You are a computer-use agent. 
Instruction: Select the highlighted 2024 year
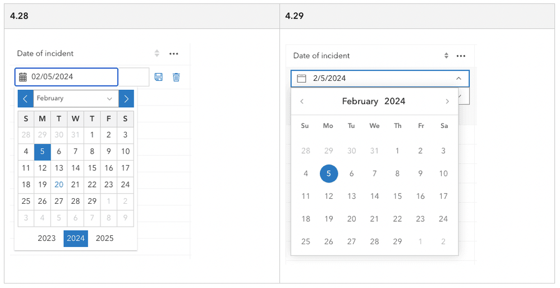[x=76, y=239]
